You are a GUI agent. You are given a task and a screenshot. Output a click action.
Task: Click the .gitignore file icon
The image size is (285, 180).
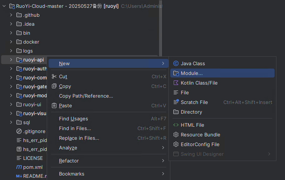click(19, 131)
